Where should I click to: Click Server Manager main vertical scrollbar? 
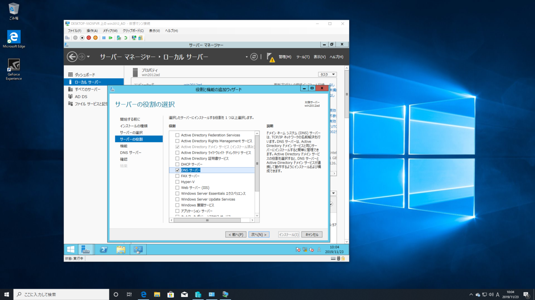pos(347,95)
